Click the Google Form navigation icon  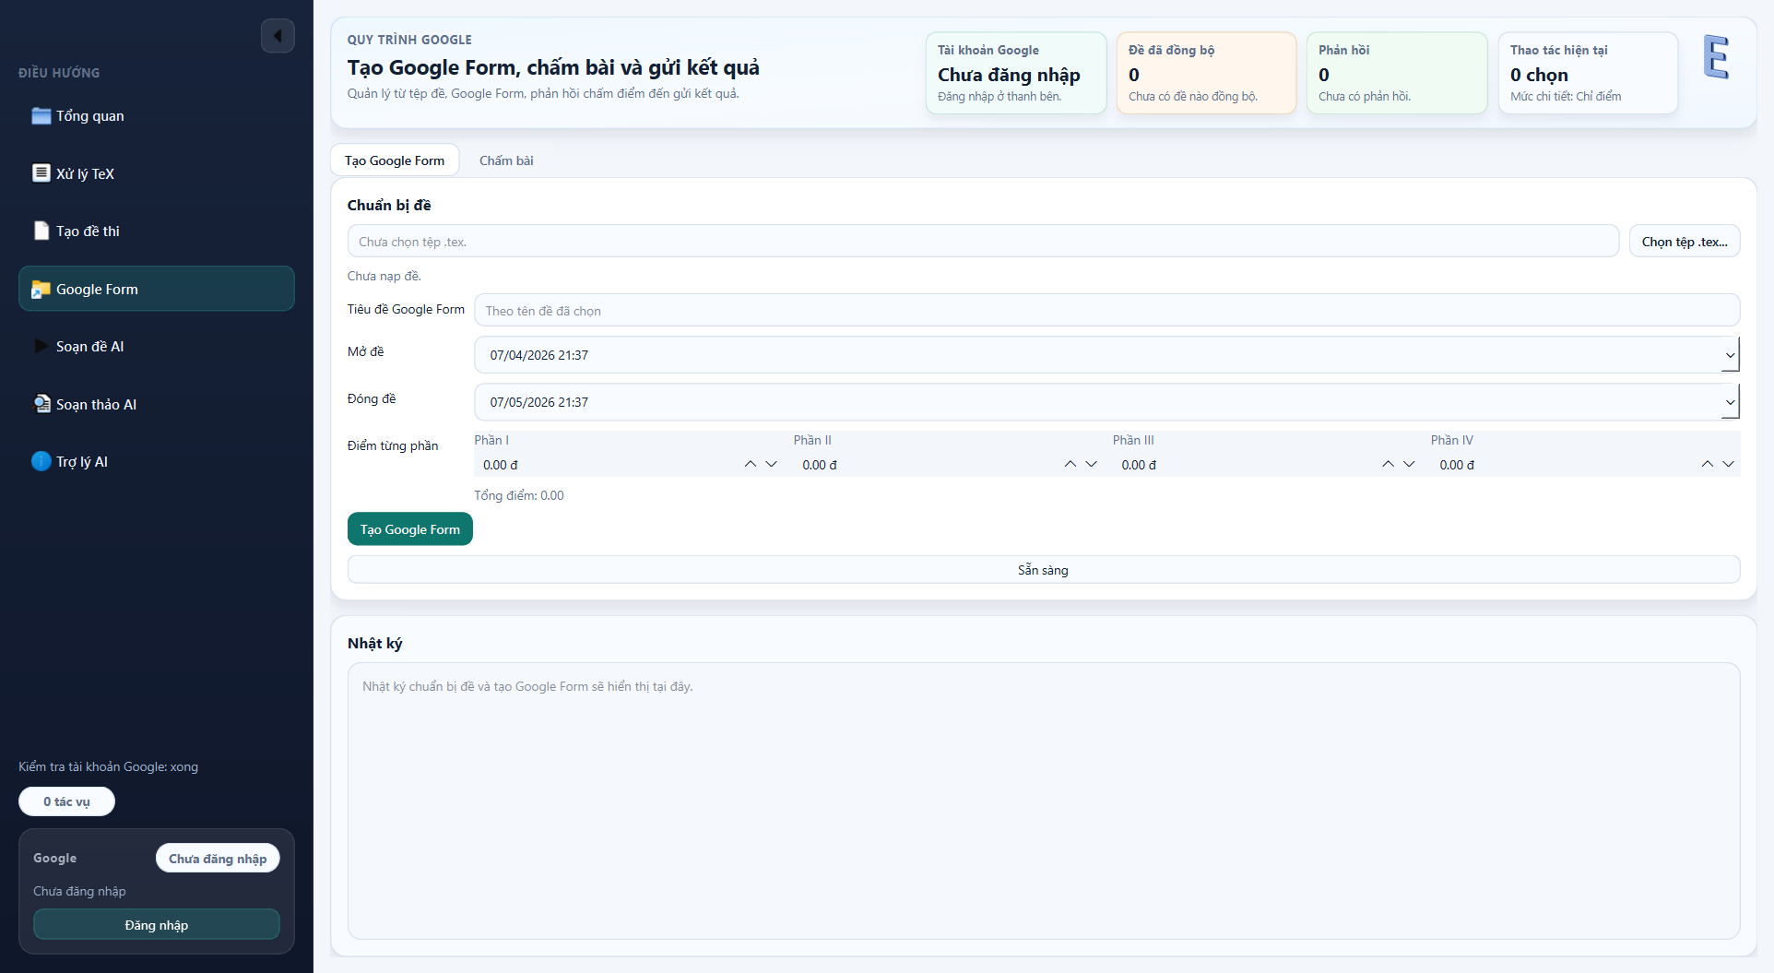pyautogui.click(x=41, y=289)
